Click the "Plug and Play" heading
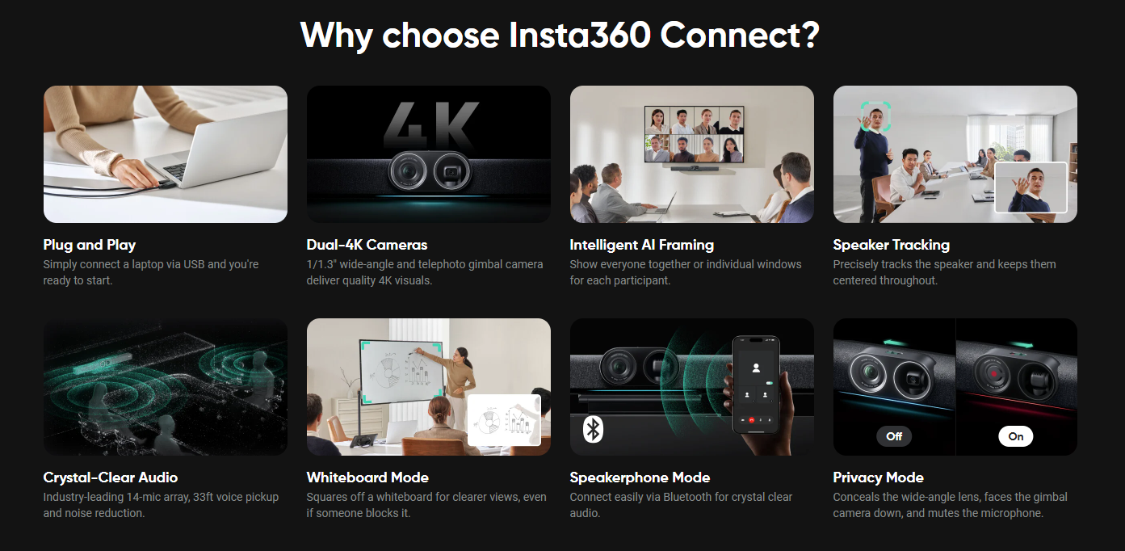The image size is (1125, 551). 90,245
